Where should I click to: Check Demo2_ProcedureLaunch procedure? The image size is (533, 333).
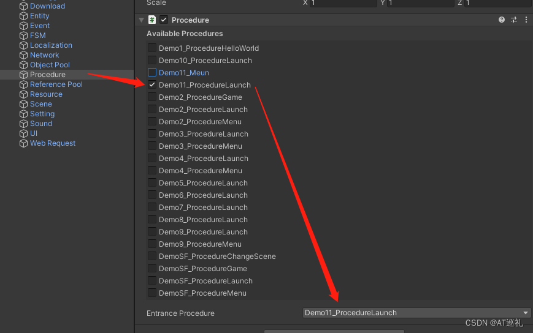152,109
